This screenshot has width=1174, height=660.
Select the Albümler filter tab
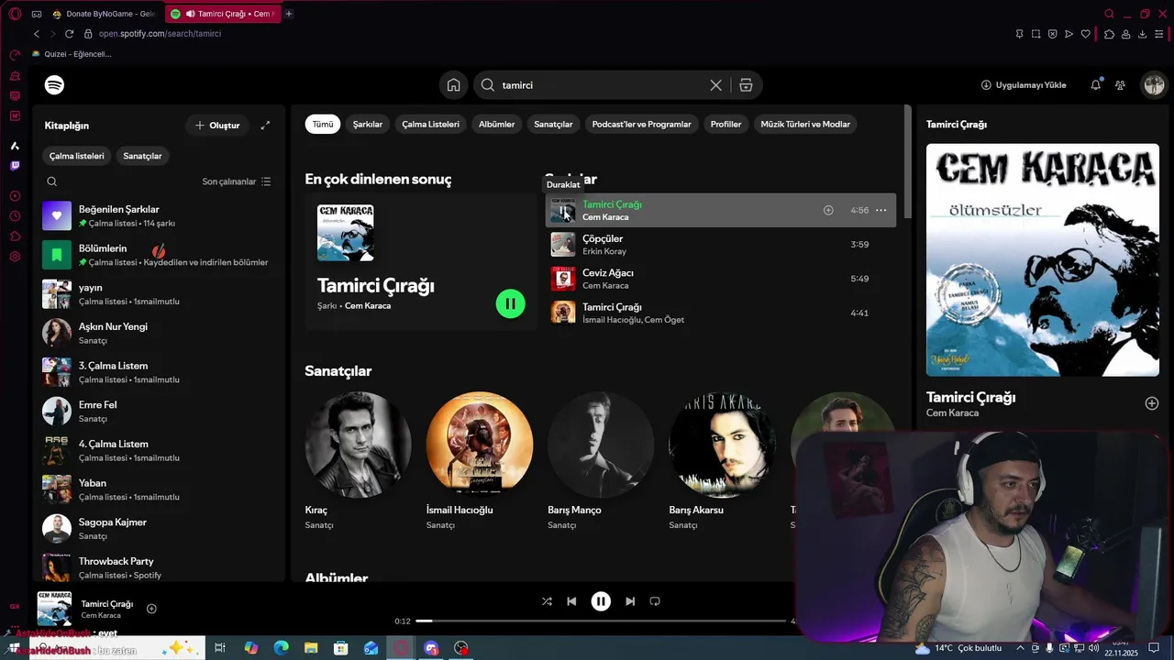pyautogui.click(x=496, y=125)
